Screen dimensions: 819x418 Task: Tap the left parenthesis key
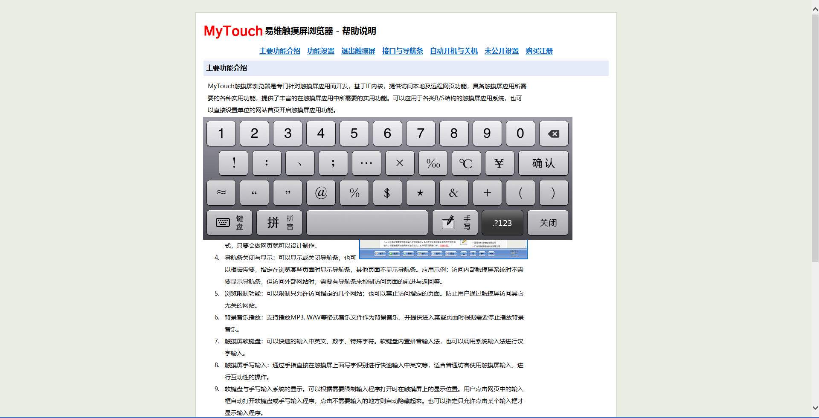point(520,193)
